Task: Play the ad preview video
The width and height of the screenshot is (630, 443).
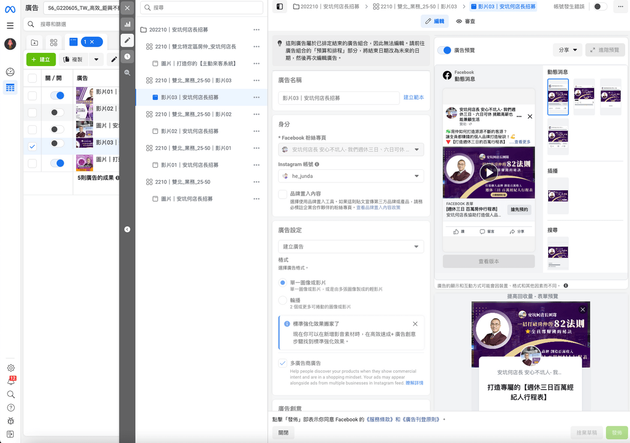Action: point(488,172)
